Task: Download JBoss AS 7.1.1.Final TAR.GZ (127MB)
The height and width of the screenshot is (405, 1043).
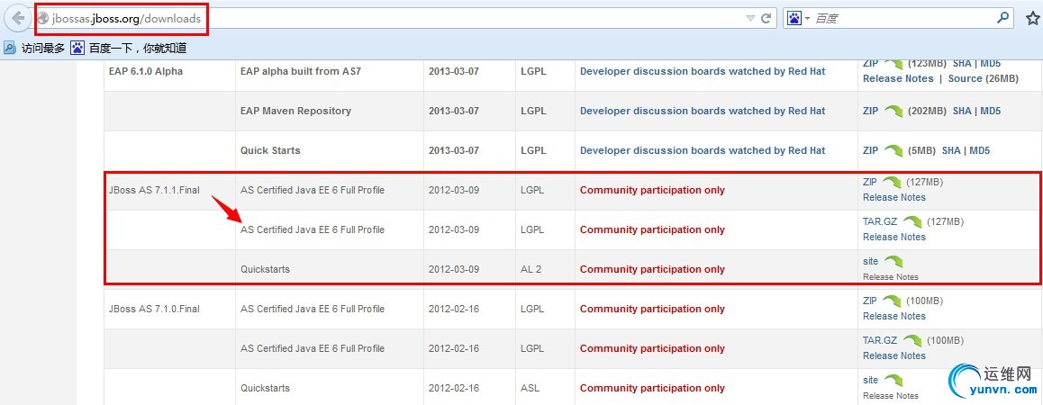Action: click(x=880, y=221)
